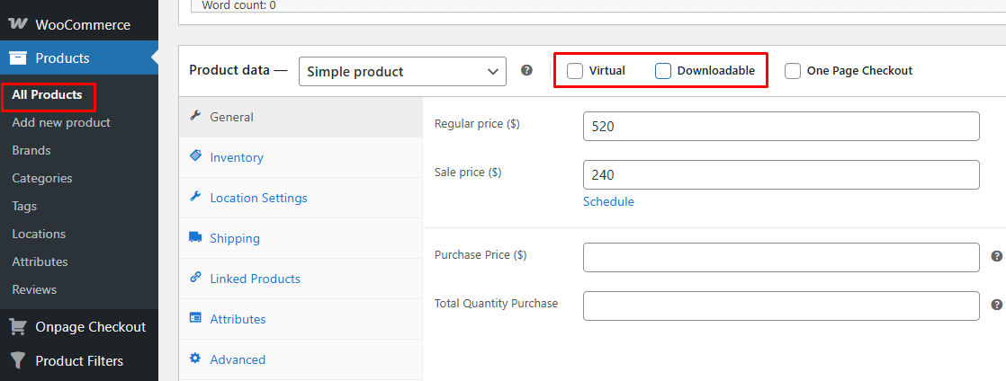Switch to the General product data tab
The height and width of the screenshot is (381, 1006).
tap(301, 117)
